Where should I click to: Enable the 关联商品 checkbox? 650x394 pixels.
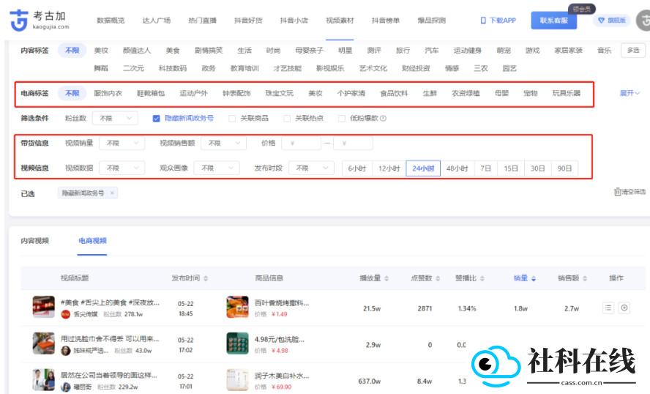tap(232, 119)
